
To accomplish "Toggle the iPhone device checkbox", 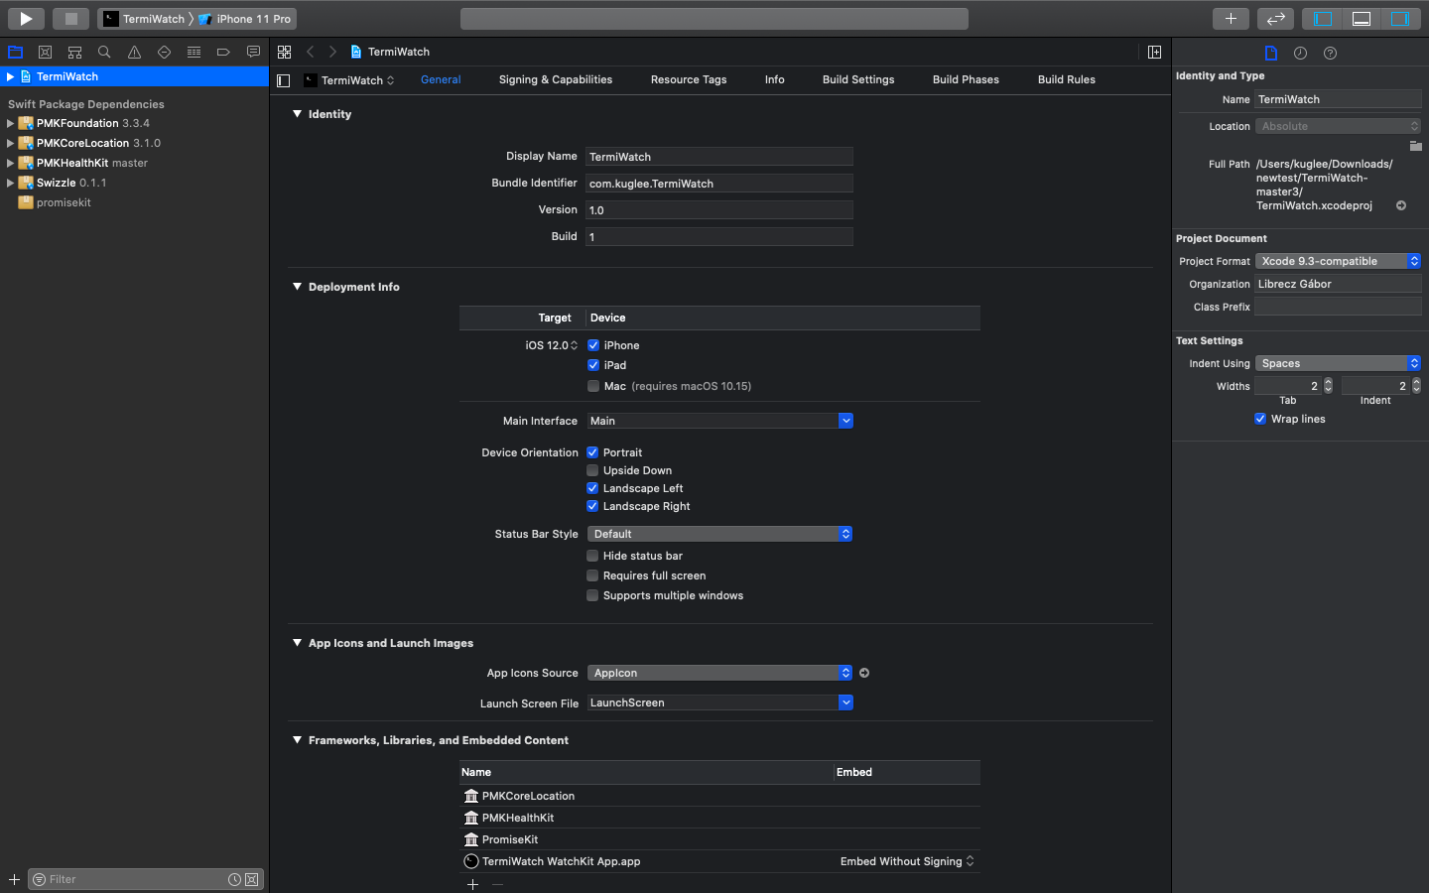I will [x=593, y=345].
